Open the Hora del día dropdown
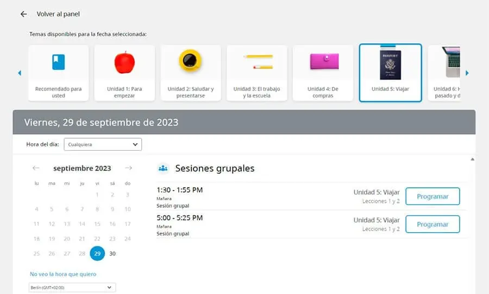 pos(103,144)
